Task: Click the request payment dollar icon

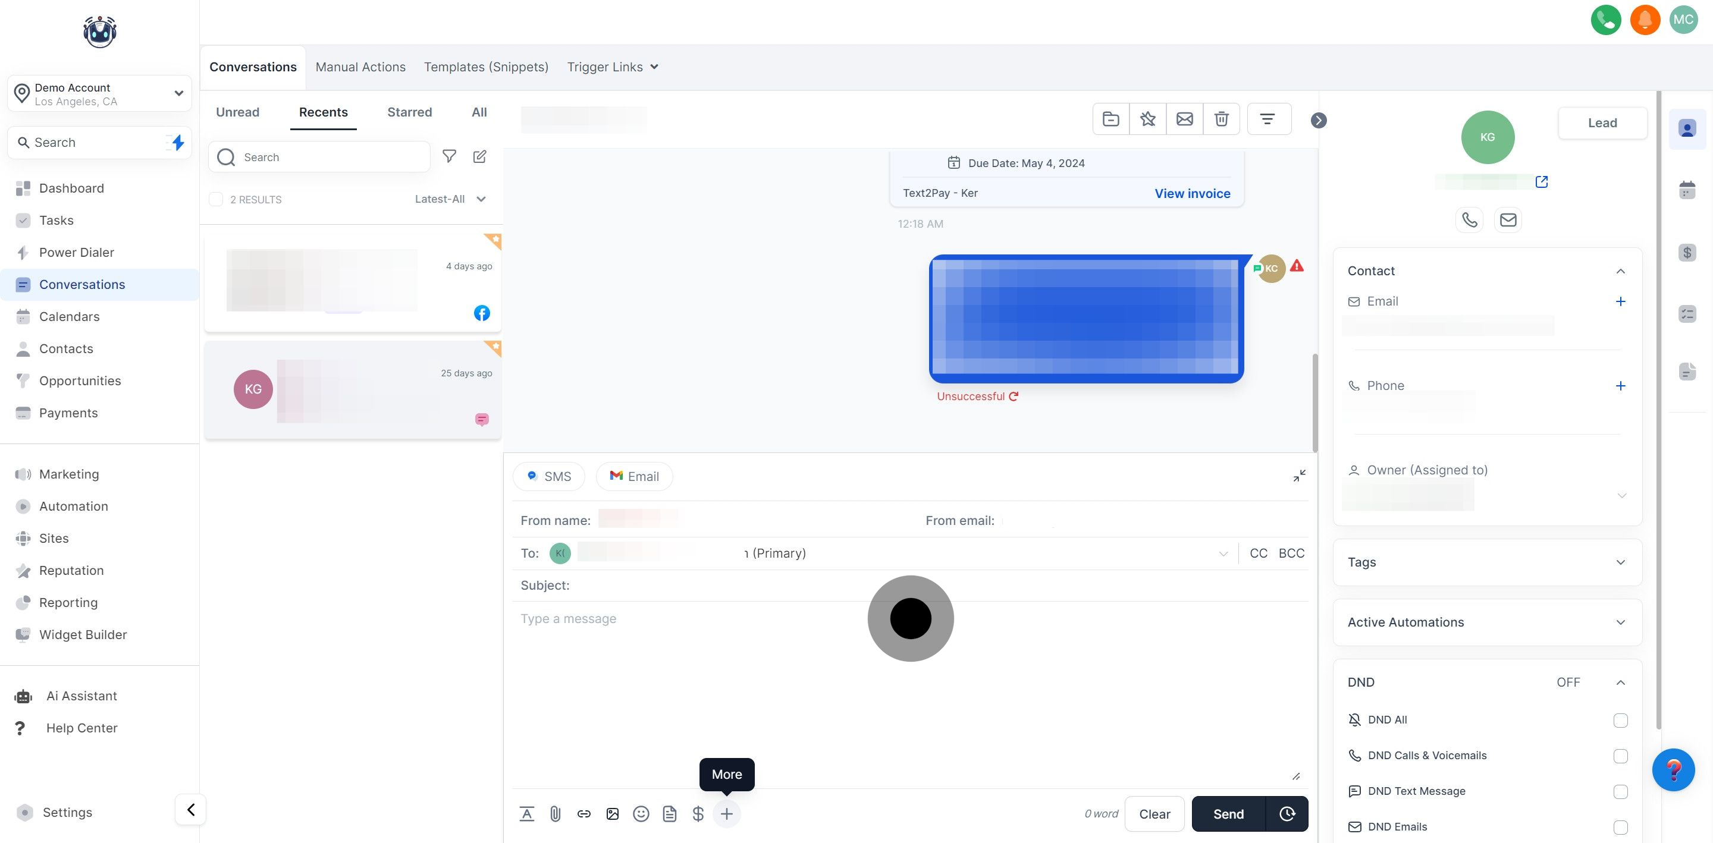Action: point(698,814)
